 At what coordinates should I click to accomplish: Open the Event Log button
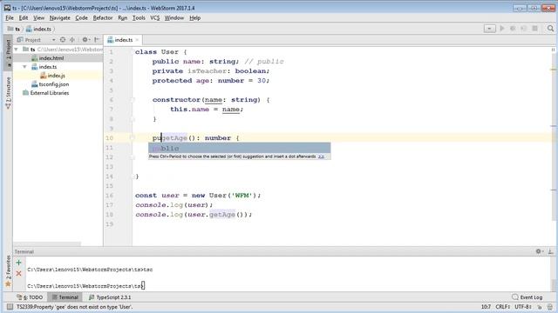[x=527, y=297]
